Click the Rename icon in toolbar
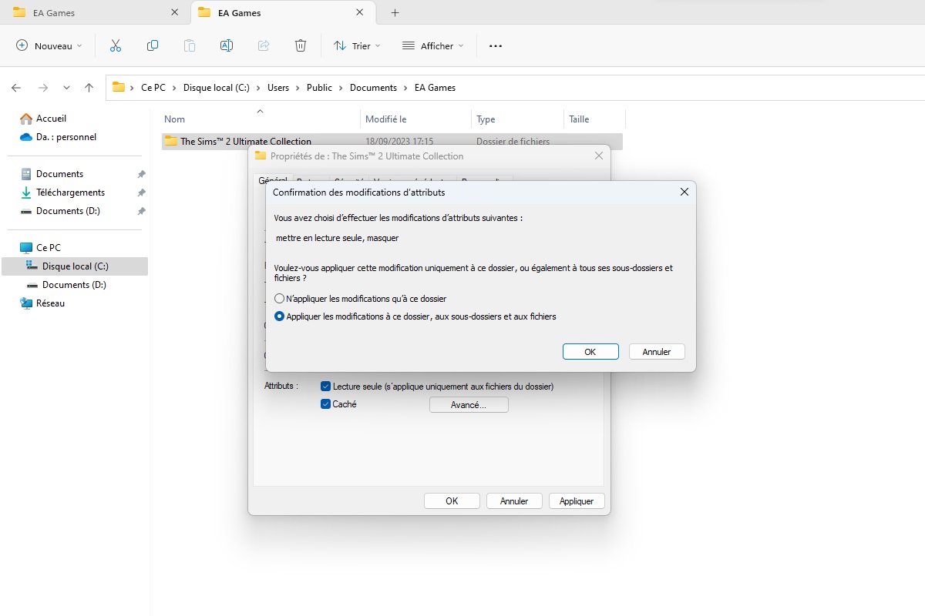925x616 pixels. 227,46
